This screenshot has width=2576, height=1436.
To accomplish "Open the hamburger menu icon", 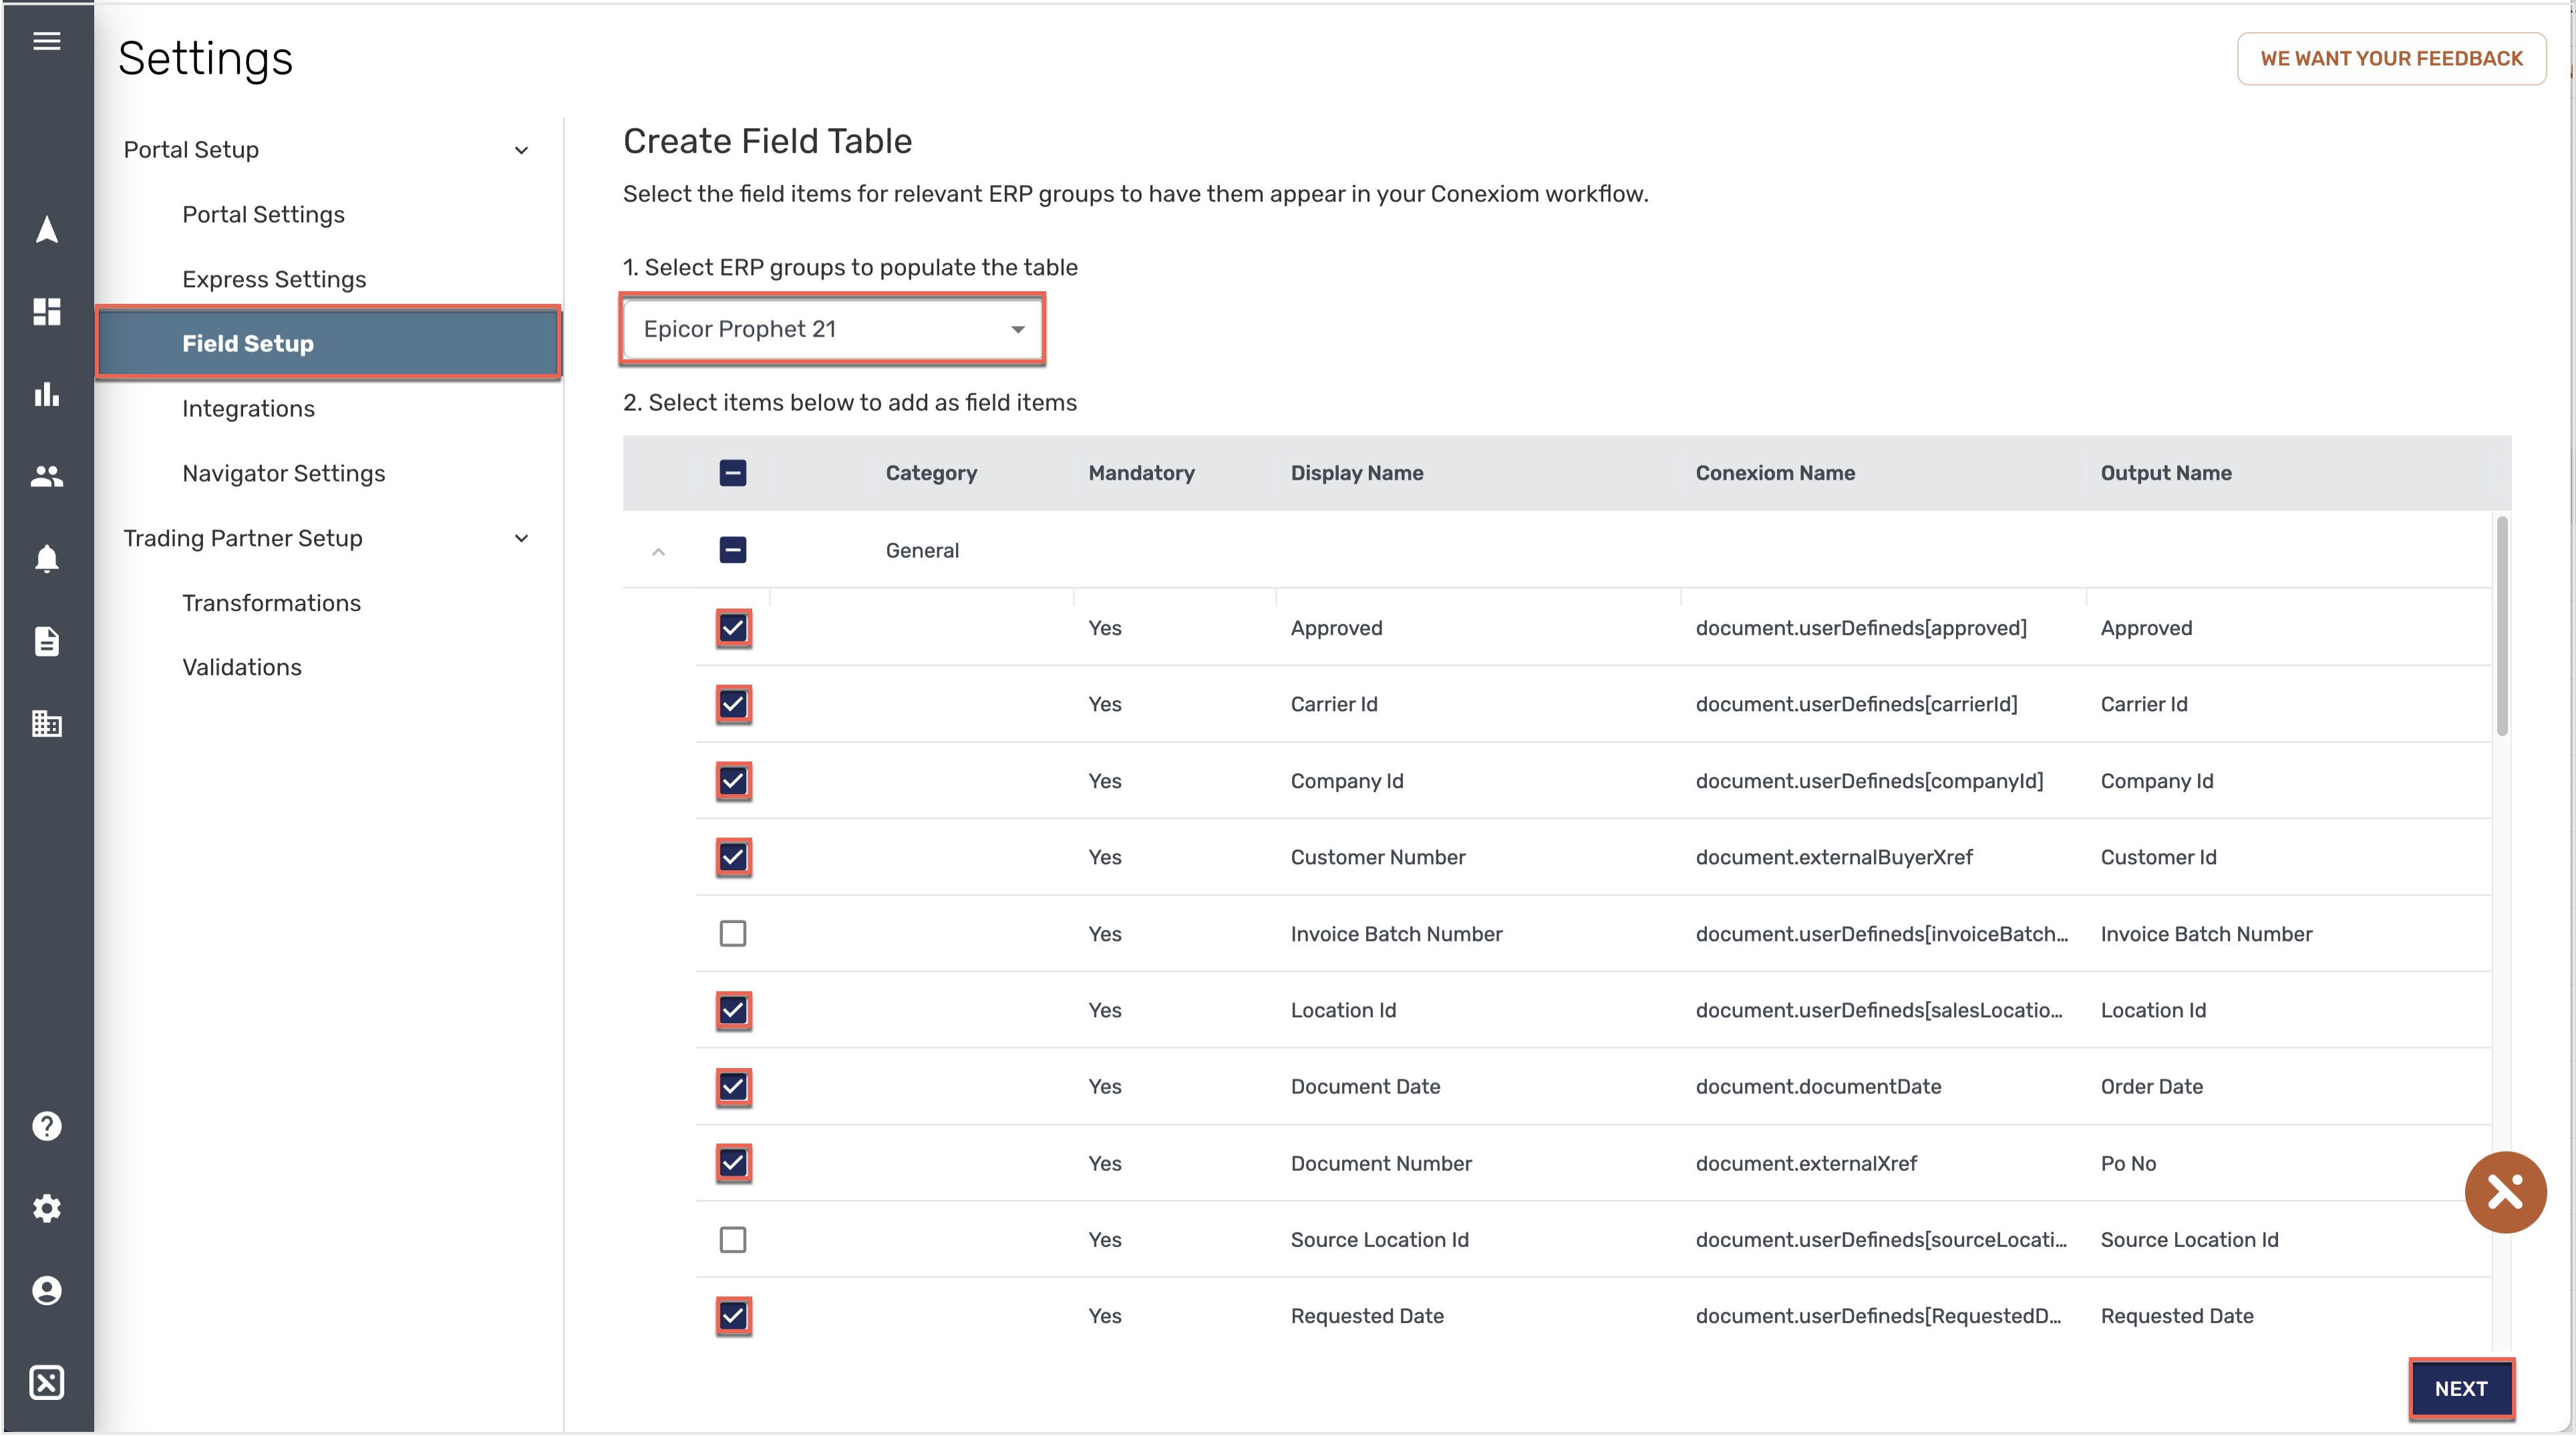I will point(46,41).
